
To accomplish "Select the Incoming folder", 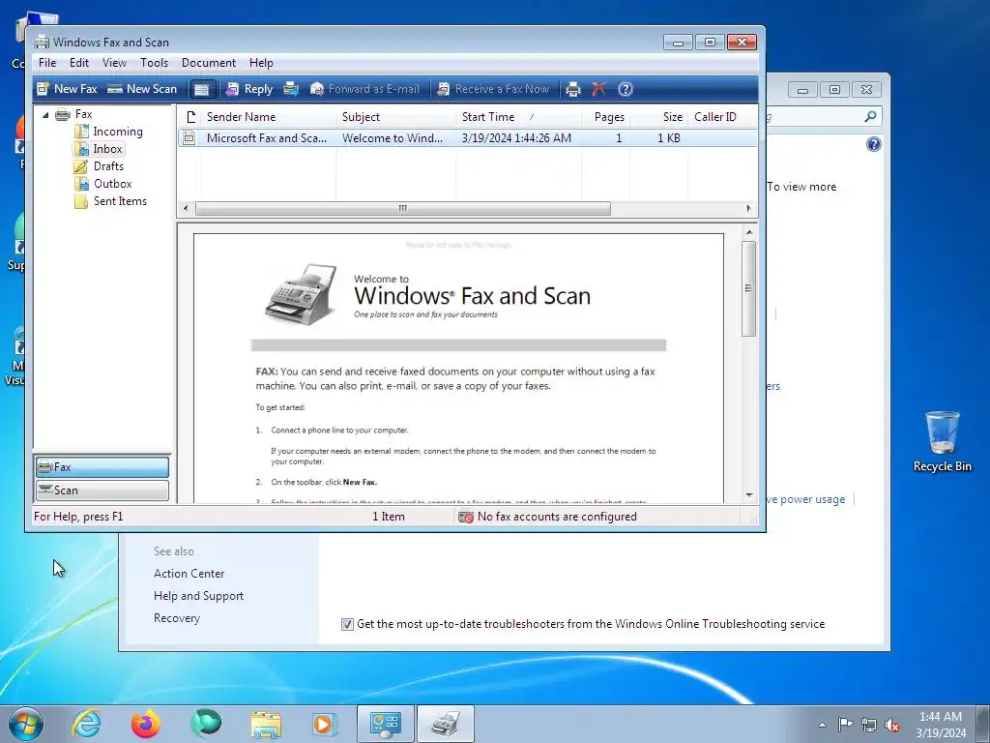I will click(x=117, y=132).
